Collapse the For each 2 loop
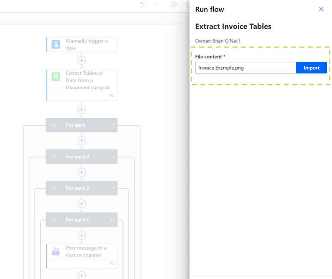The height and width of the screenshot is (279, 332). (x=112, y=188)
